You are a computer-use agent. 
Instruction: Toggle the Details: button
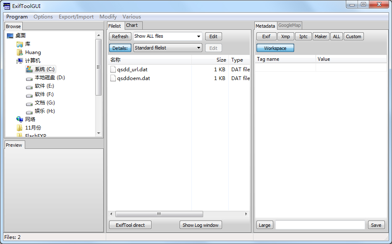pos(120,48)
